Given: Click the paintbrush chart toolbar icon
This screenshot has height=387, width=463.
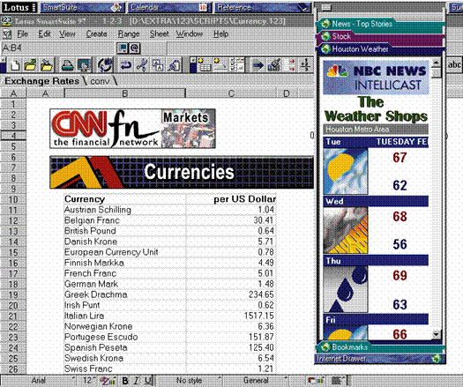Looking at the screenshot, I should [x=274, y=65].
